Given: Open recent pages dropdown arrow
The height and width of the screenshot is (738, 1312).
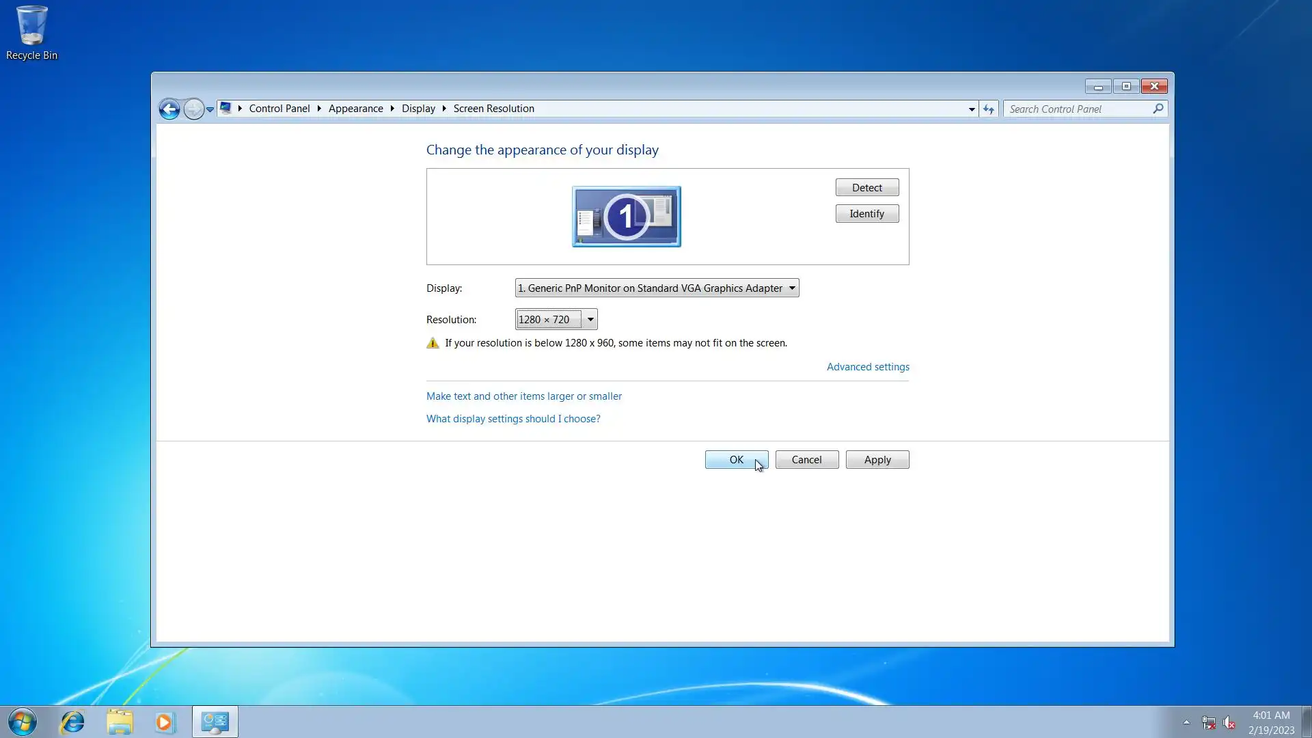Looking at the screenshot, I should click(210, 109).
